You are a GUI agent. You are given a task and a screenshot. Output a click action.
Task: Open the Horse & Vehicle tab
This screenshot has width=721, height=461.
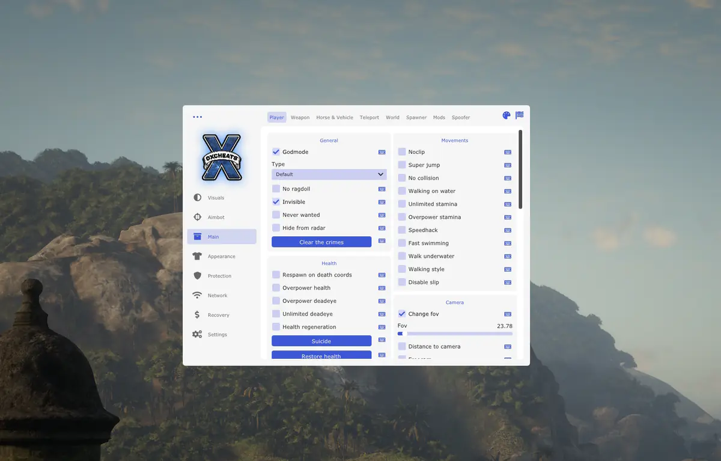point(335,118)
